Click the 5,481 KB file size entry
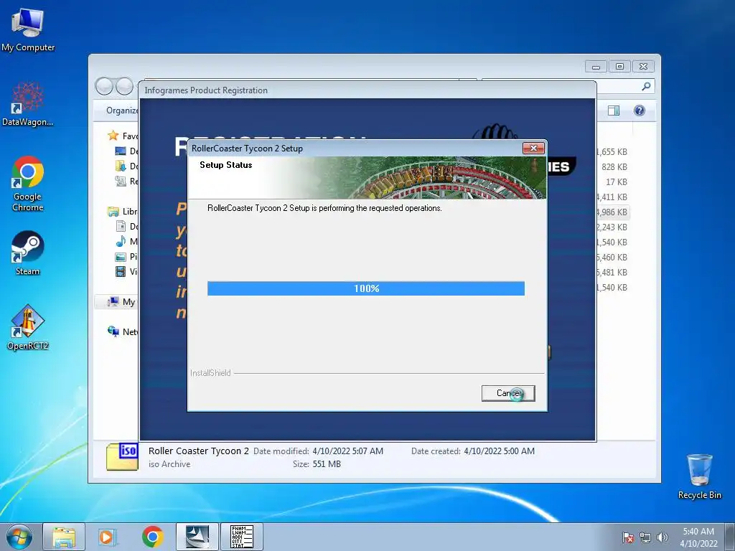 [x=612, y=272]
